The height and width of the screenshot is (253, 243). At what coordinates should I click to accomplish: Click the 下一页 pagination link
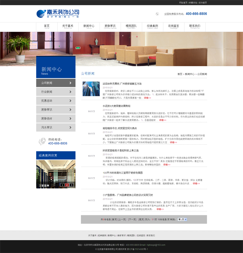click(x=132, y=220)
